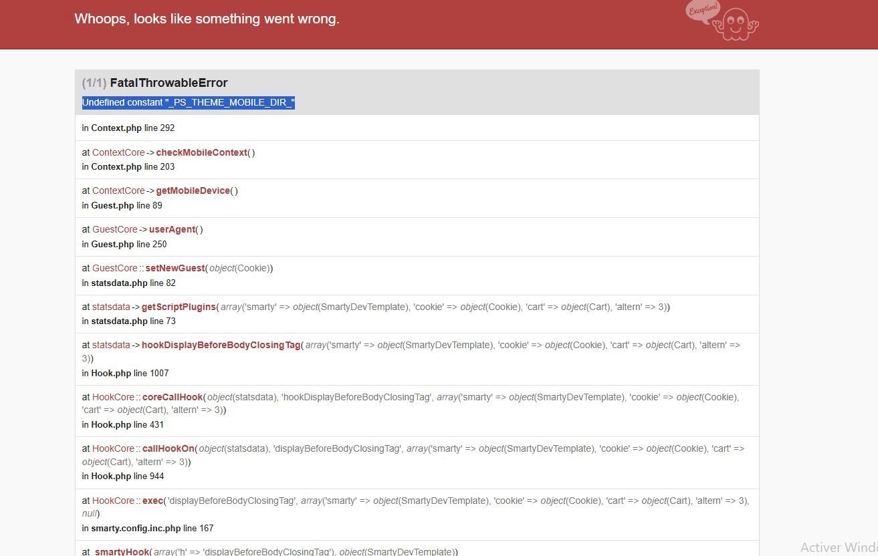This screenshot has width=878, height=556.
Task: Click the checkMobileContext method name
Action: [201, 152]
